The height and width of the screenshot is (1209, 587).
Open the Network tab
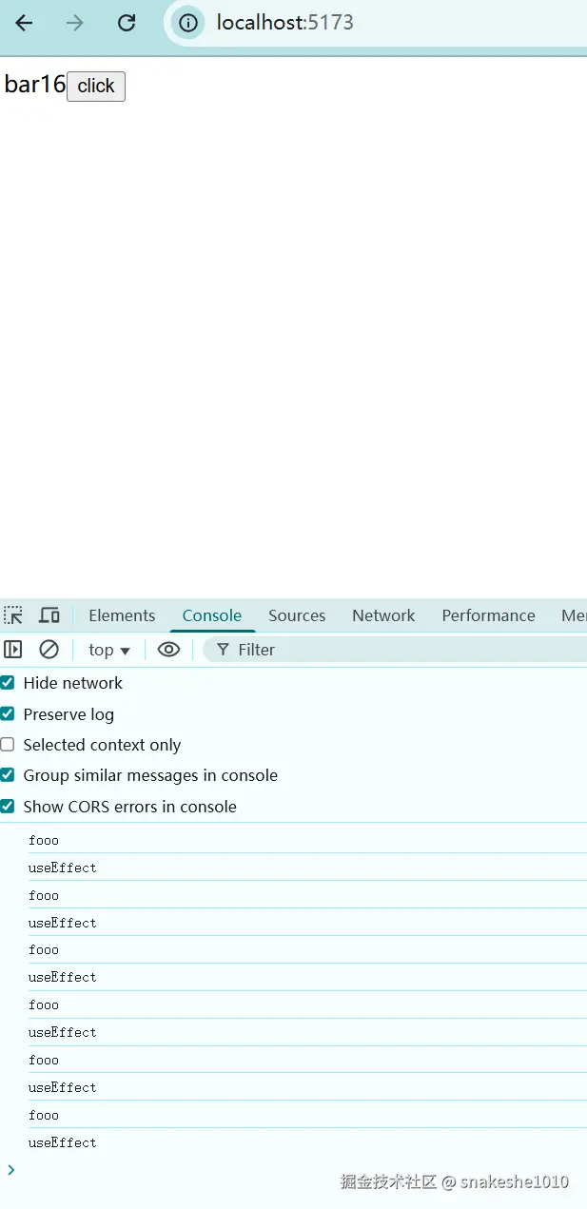tap(383, 615)
